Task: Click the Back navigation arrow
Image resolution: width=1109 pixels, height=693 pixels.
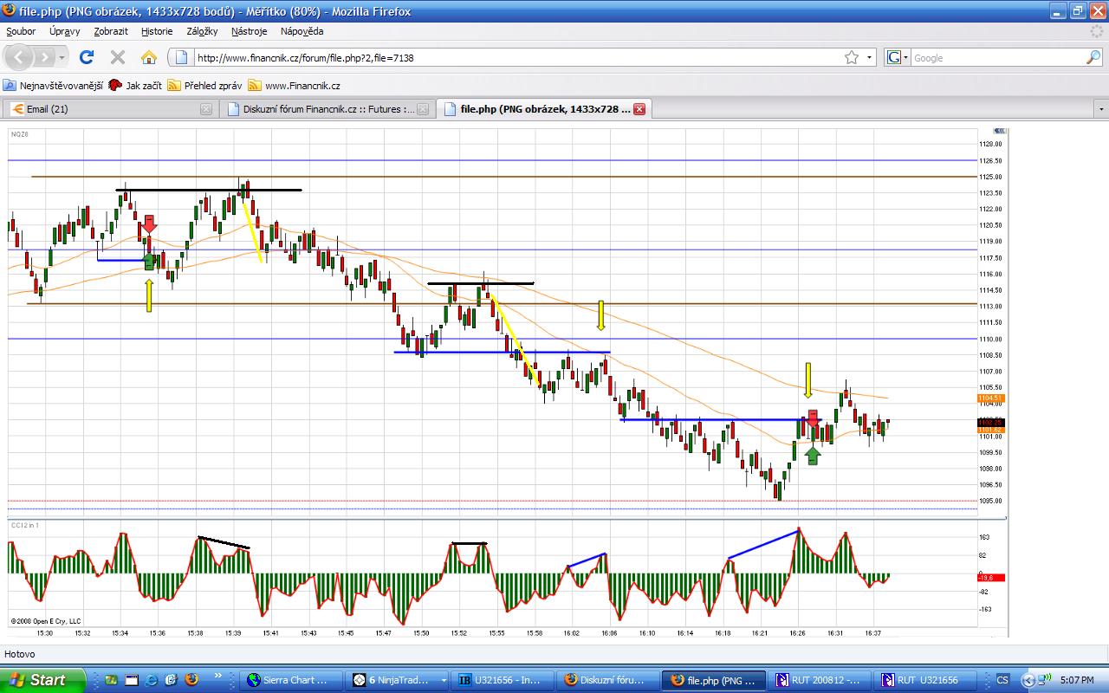Action: [x=21, y=58]
